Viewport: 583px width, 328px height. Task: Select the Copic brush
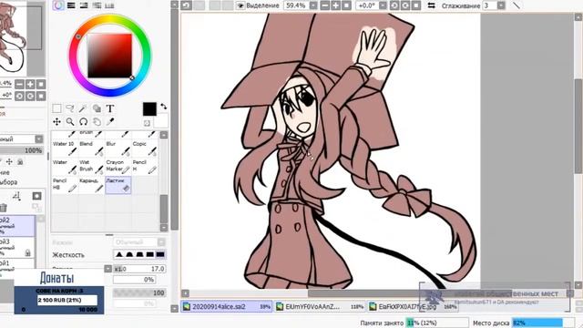[x=145, y=148]
